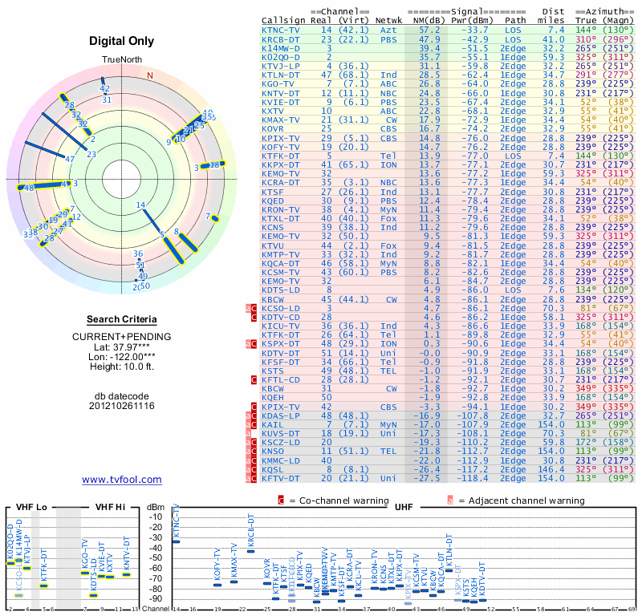Click the KICU-TV callsign in the table
Image resolution: width=642 pixels, height=616 pixels.
click(281, 326)
